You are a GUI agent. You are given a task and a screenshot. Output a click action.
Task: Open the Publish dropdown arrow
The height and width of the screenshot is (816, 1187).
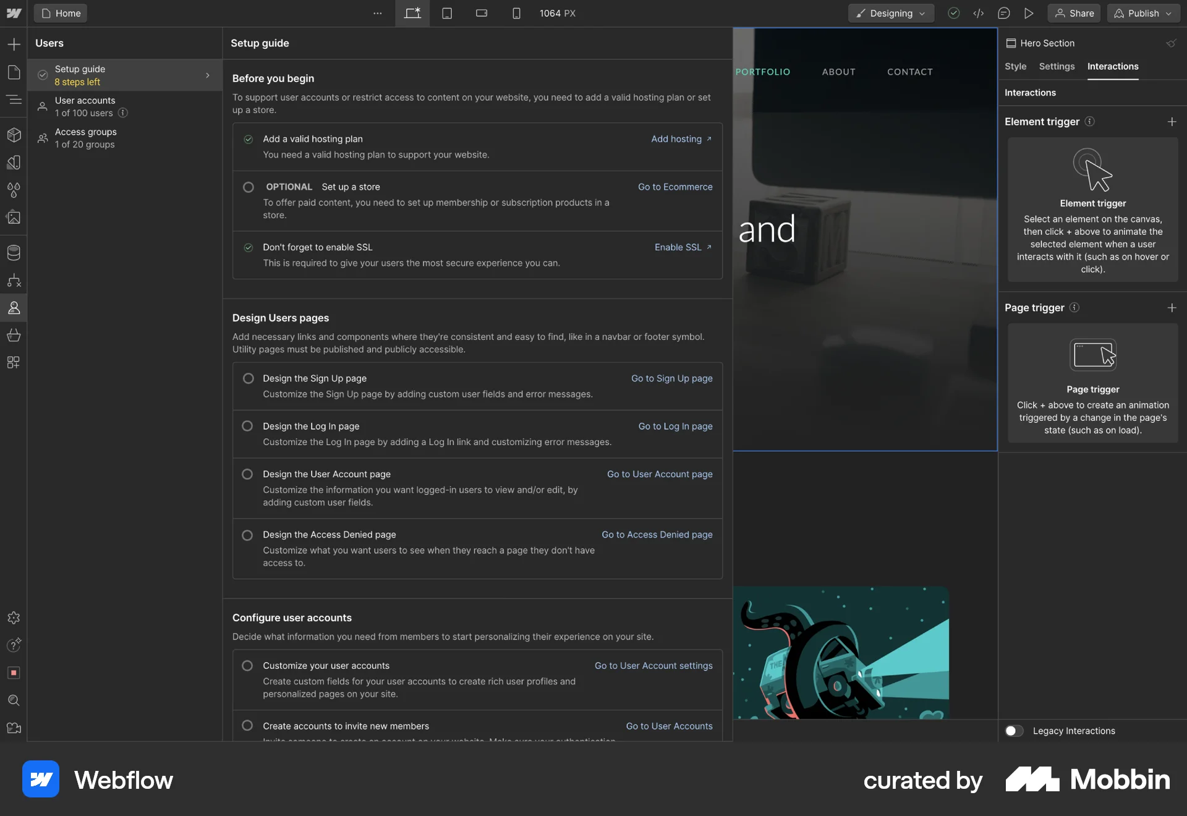pyautogui.click(x=1169, y=13)
